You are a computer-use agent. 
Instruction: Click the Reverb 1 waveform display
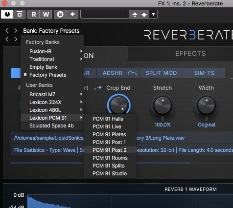coord(130,201)
